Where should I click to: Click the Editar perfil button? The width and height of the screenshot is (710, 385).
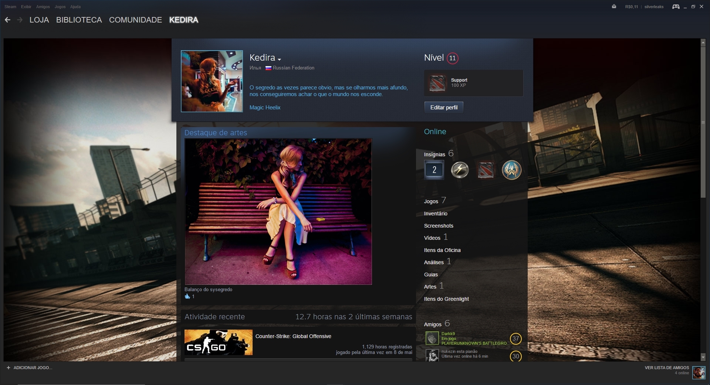click(444, 108)
